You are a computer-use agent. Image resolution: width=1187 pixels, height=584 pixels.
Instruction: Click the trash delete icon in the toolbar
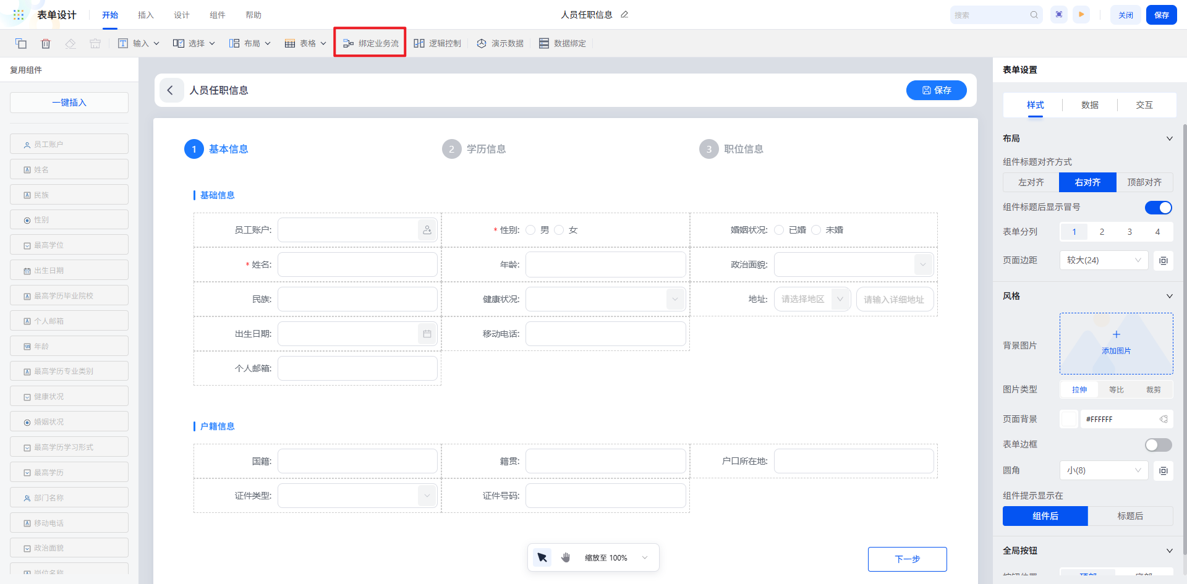[46, 43]
